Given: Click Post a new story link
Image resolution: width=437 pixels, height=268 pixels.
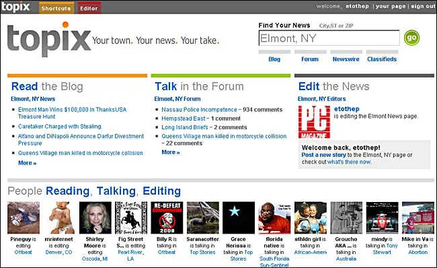Looking at the screenshot, I should [x=323, y=155].
